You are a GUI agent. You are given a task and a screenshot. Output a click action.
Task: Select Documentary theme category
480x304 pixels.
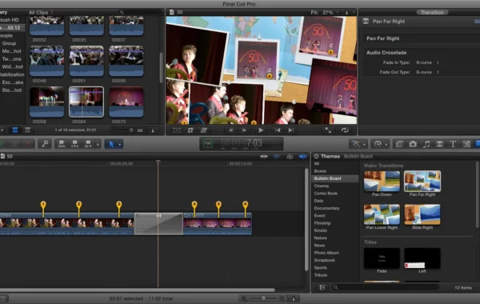(x=335, y=208)
